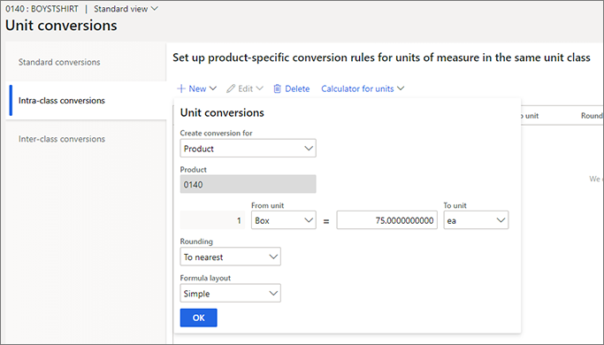Click the equals sign in formula
Image resolution: width=604 pixels, height=345 pixels.
[x=326, y=222]
